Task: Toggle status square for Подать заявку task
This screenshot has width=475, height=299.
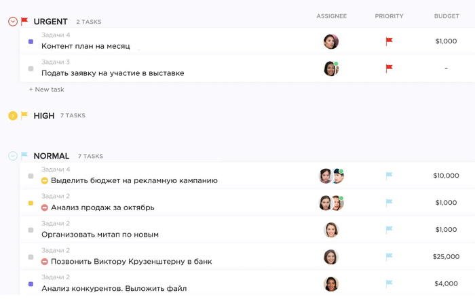Action: click(x=31, y=68)
